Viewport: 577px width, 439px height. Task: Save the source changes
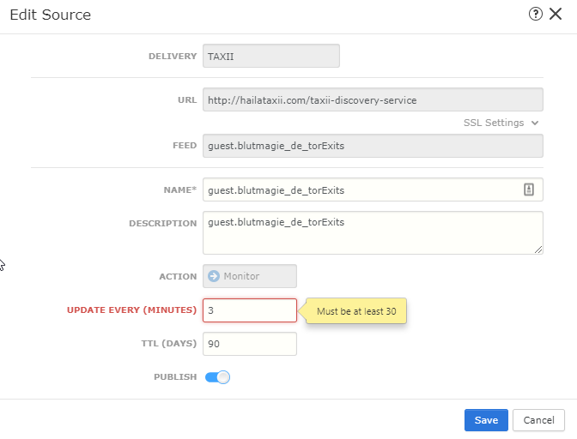pos(486,420)
